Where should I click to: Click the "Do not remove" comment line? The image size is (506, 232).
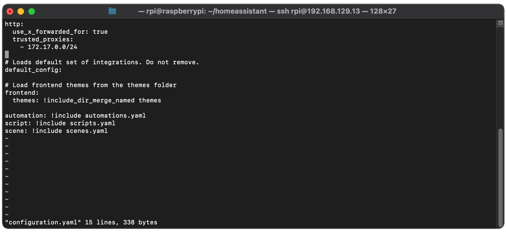[x=102, y=62]
